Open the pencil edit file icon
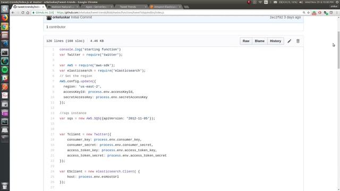 (289, 41)
